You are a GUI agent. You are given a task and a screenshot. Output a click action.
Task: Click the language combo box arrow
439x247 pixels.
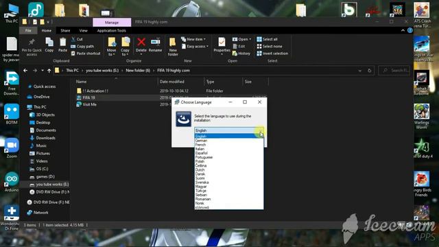point(260,130)
